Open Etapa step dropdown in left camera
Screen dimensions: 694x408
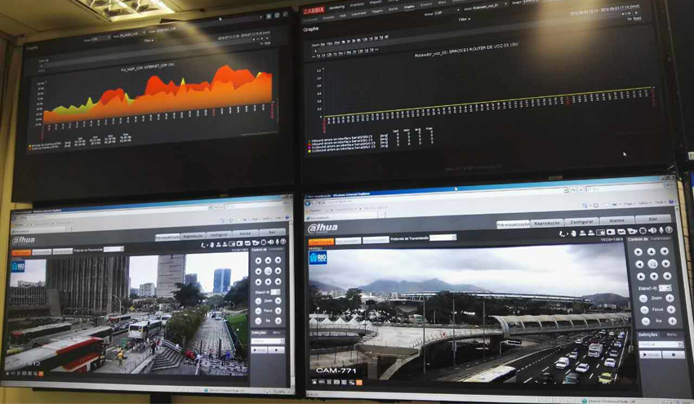tap(275, 292)
